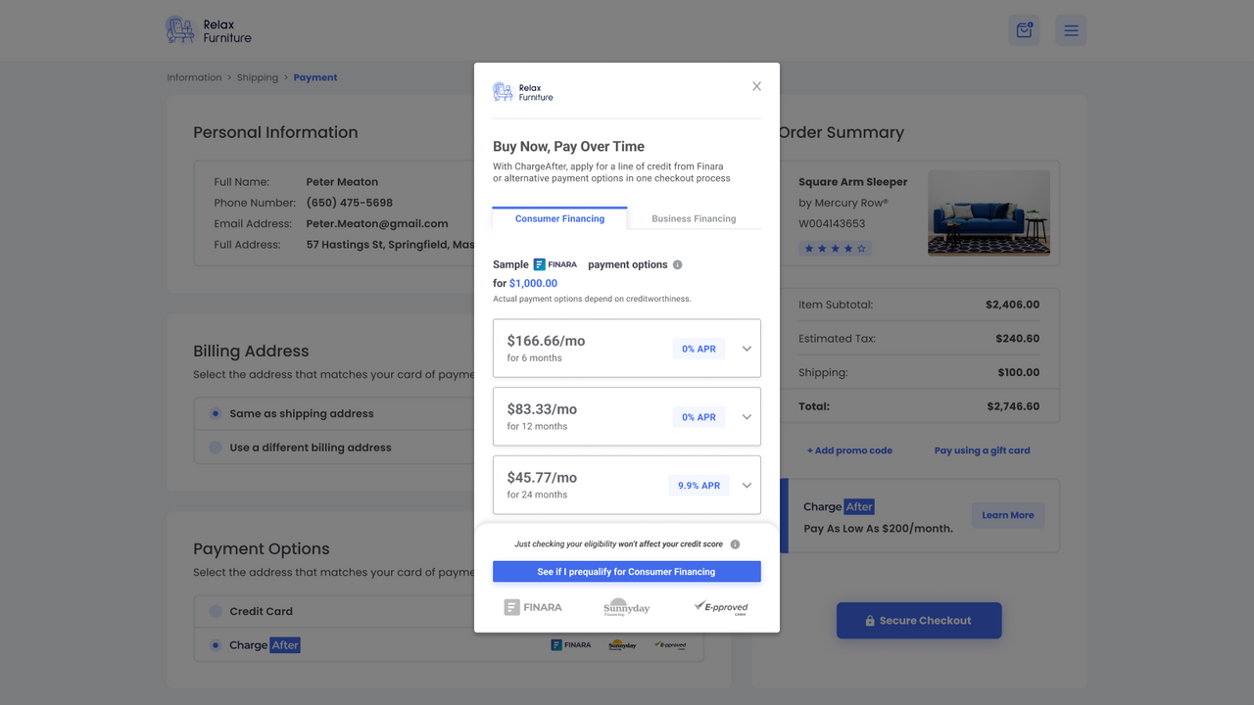Click the Buy Now, Pay Over Time heading

568,147
